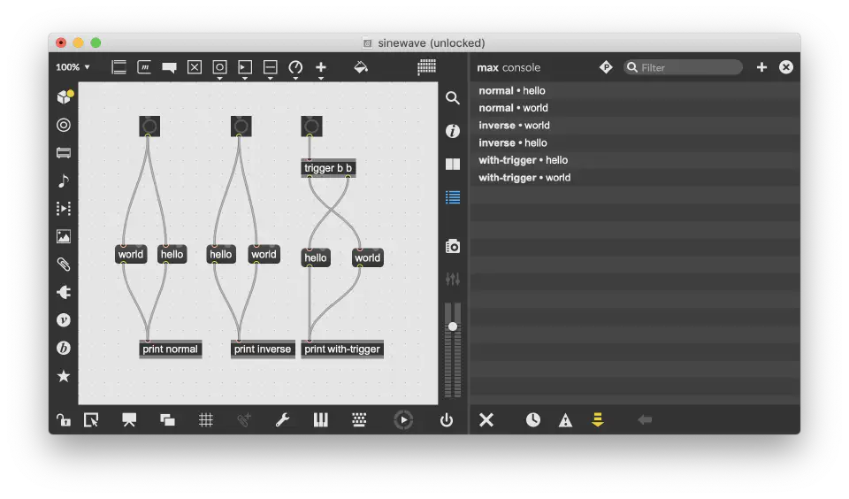Clear the console with X icon

coord(486,420)
